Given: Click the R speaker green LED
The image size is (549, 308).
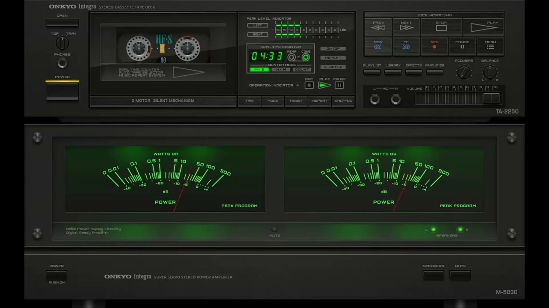Looking at the screenshot, I should pyautogui.click(x=460, y=230).
